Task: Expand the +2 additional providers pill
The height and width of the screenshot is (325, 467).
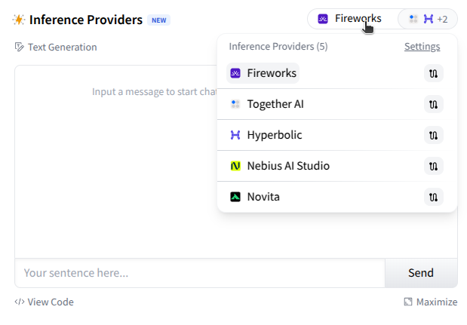Action: [x=427, y=18]
